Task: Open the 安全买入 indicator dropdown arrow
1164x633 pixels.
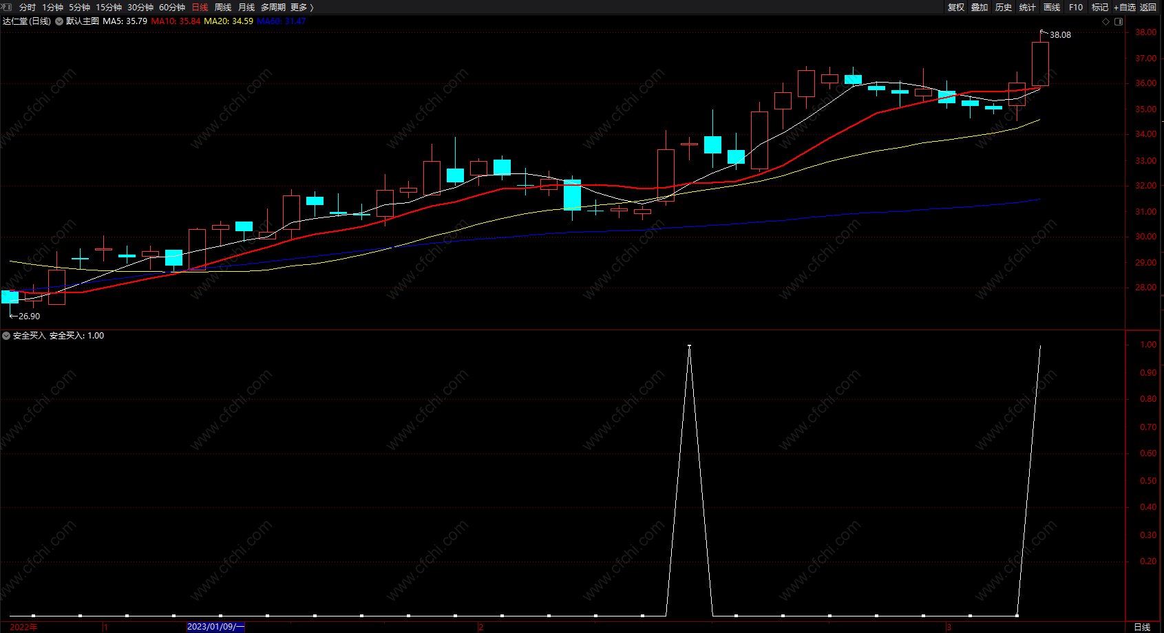Action: pyautogui.click(x=6, y=336)
